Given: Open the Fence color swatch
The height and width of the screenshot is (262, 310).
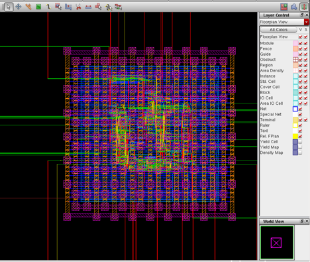Looking at the screenshot, I should [295, 48].
